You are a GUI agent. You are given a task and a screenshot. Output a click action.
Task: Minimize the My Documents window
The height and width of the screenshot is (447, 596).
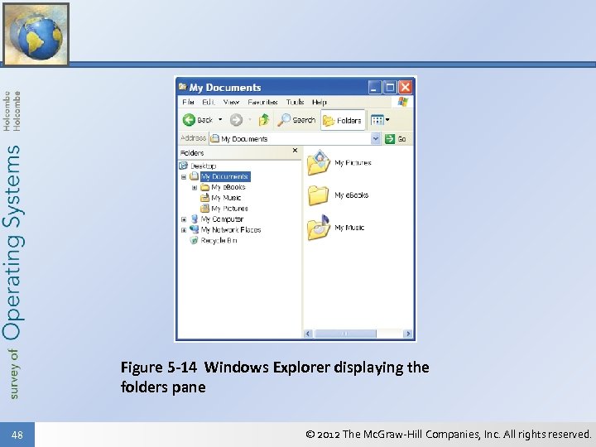point(374,88)
